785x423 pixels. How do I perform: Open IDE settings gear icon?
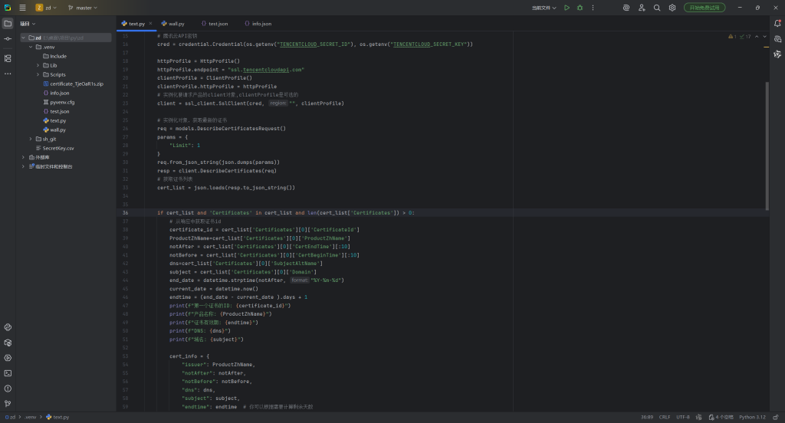(x=672, y=8)
